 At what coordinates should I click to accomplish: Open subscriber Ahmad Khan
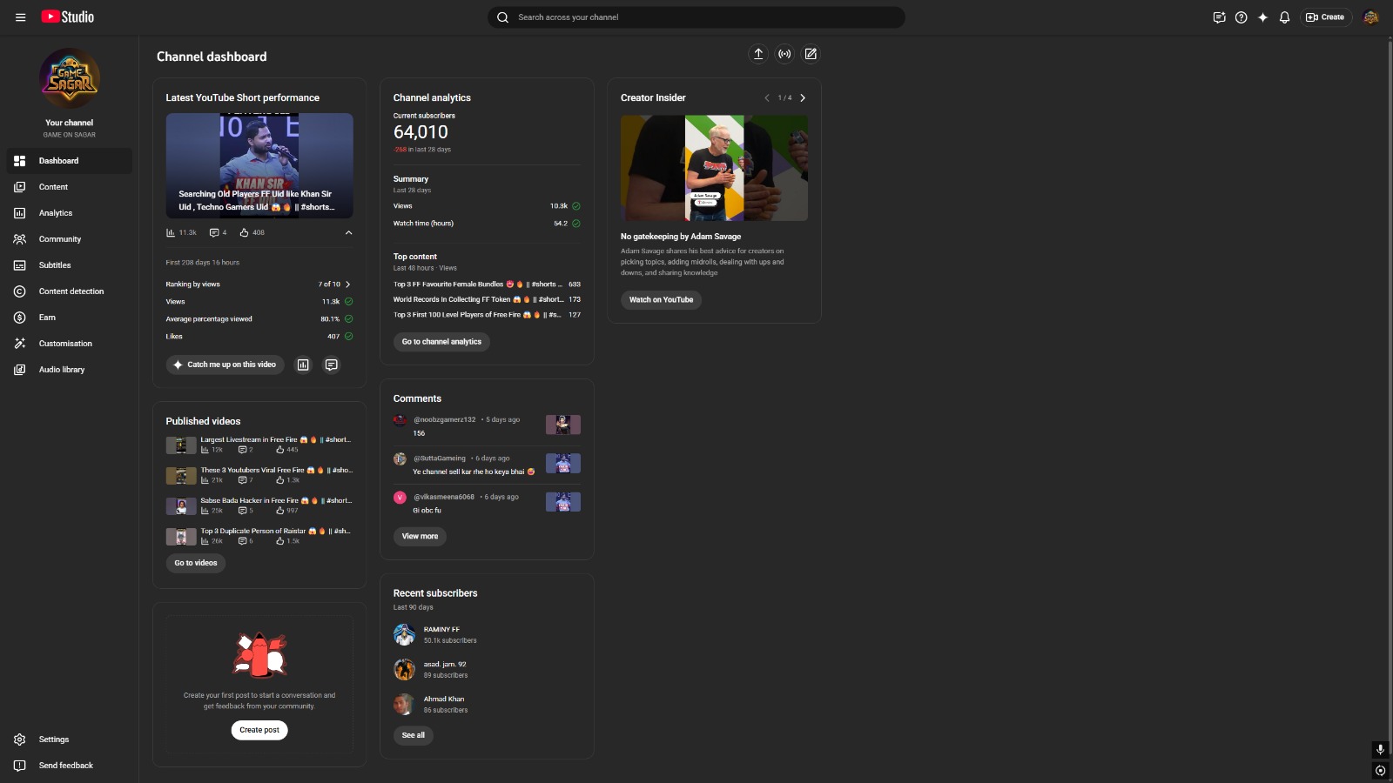click(431, 705)
